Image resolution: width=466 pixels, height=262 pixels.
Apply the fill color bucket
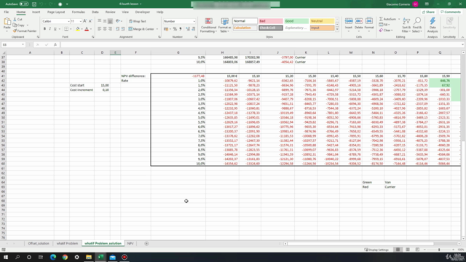(x=78, y=29)
